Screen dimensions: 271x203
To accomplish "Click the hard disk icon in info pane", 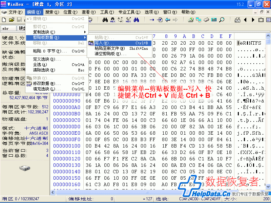I will 25,168.
